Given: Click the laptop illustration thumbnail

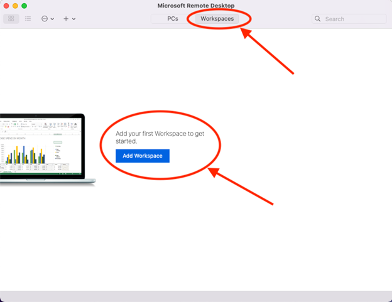Looking at the screenshot, I should click(48, 149).
